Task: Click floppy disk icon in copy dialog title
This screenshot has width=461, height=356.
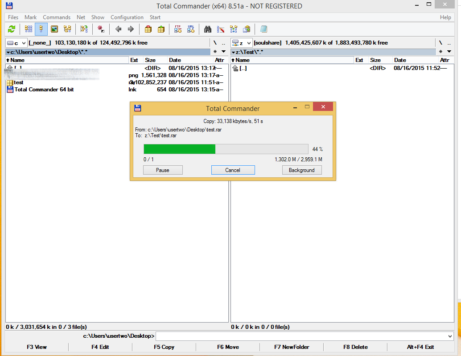Action: pyautogui.click(x=138, y=108)
